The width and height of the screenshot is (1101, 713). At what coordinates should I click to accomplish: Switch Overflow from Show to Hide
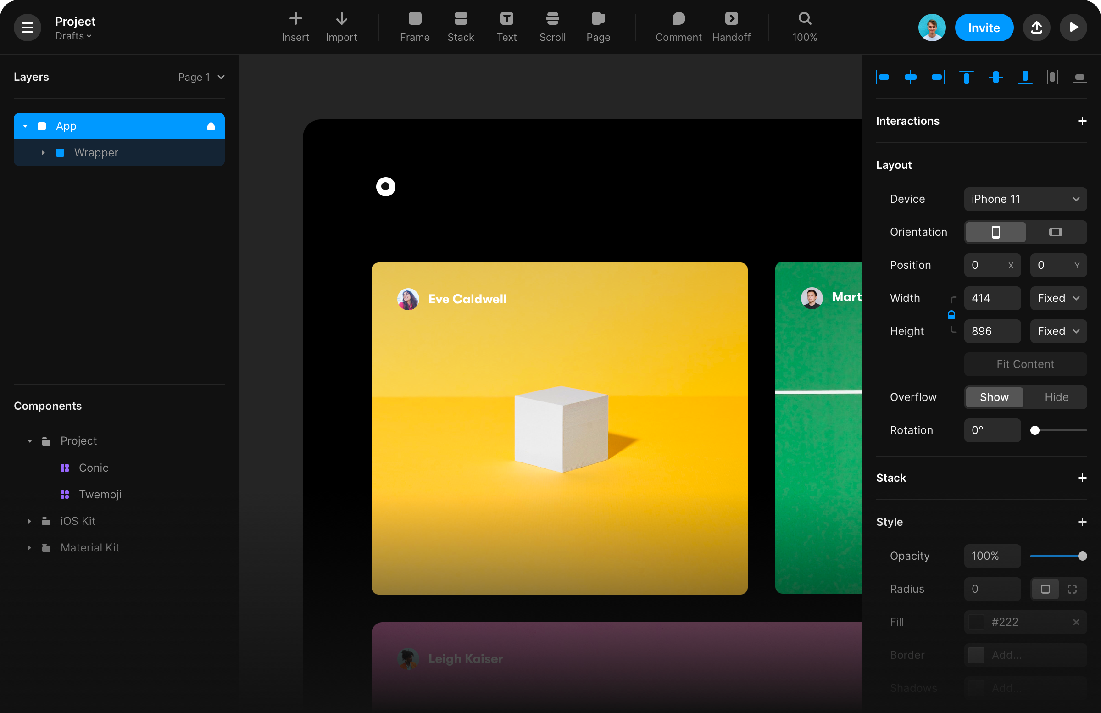[1056, 397]
